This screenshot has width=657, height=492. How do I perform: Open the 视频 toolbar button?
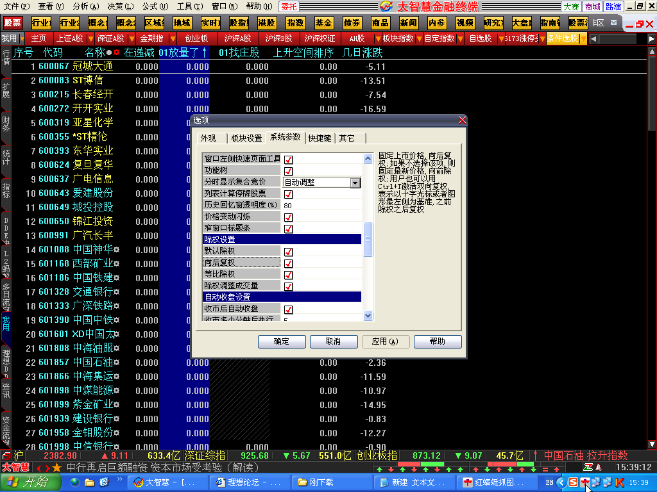[x=465, y=22]
